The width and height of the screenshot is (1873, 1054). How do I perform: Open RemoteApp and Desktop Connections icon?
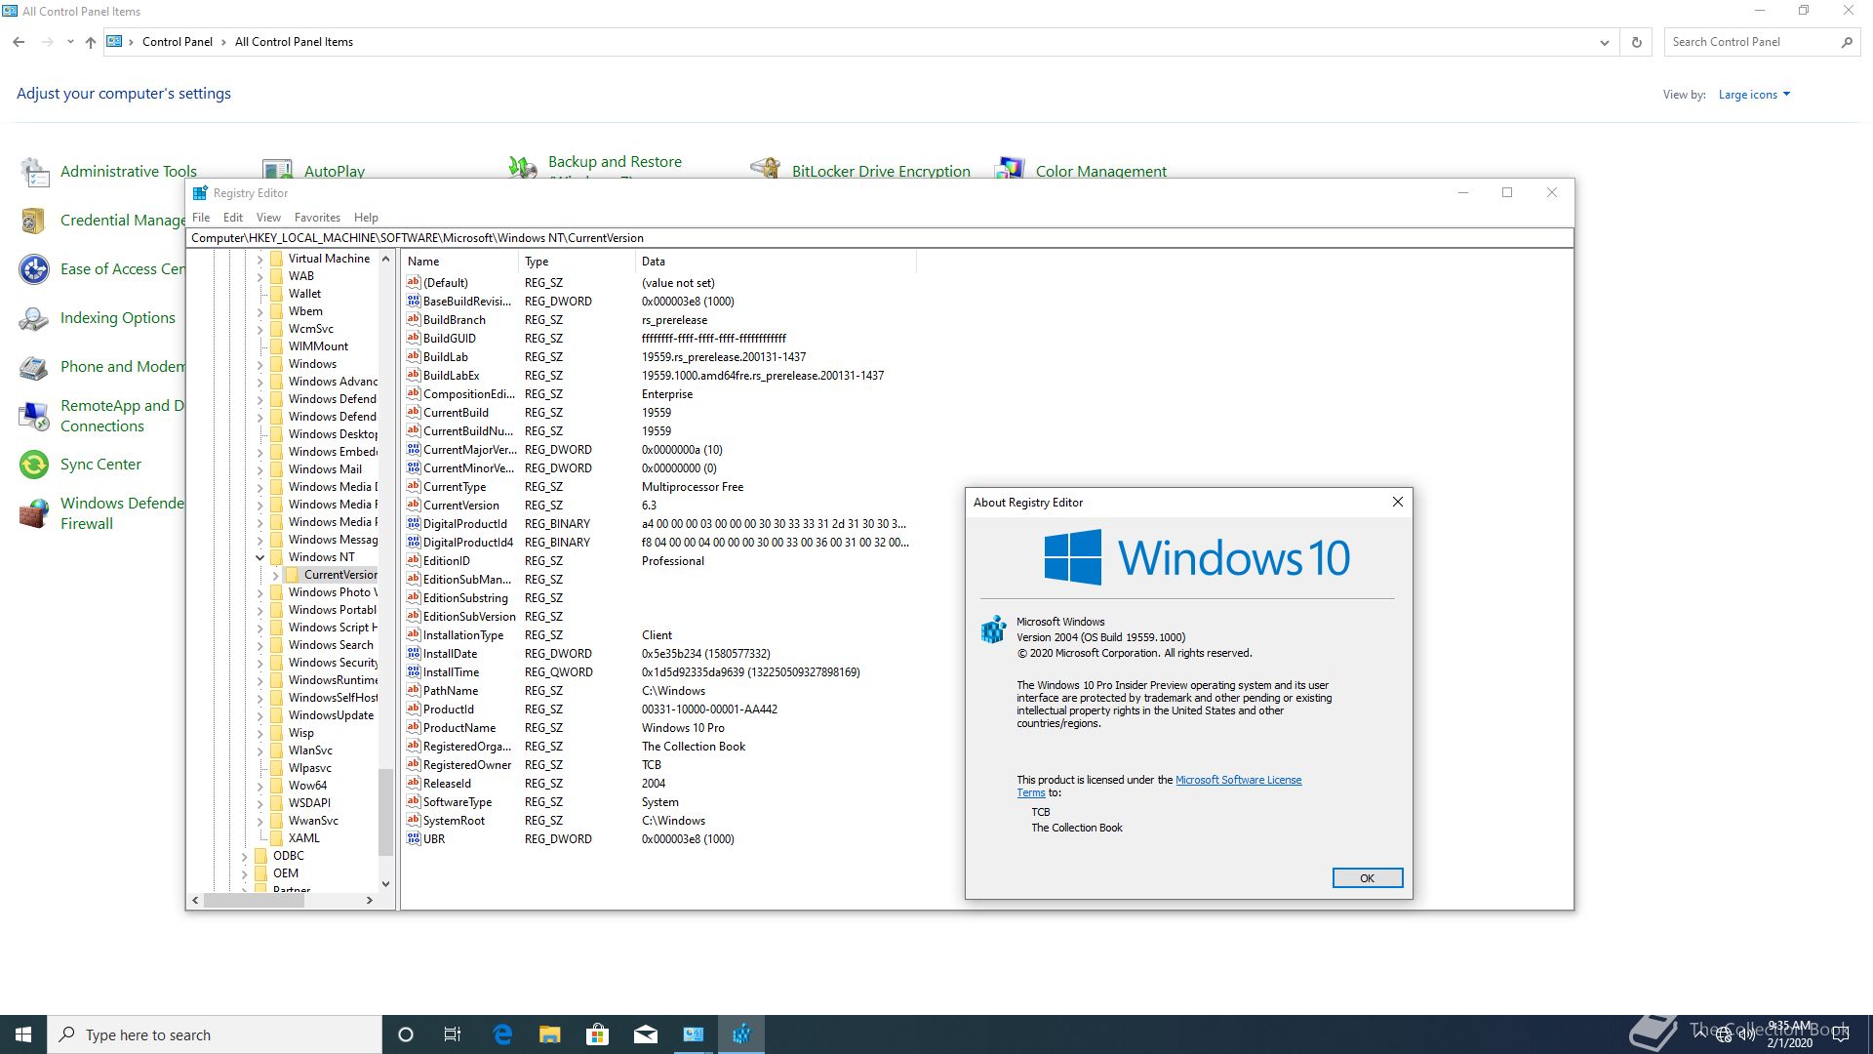(x=34, y=416)
